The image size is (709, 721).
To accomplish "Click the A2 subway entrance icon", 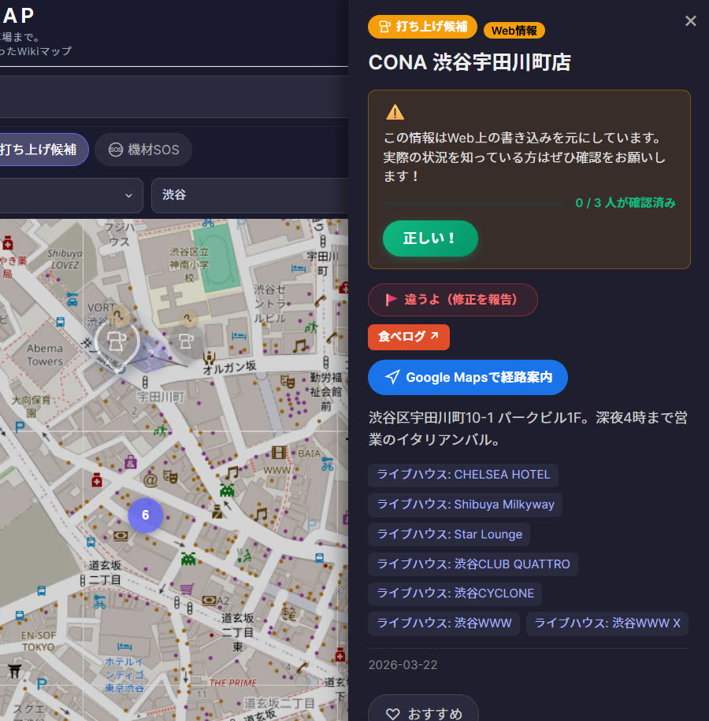I will pyautogui.click(x=209, y=600).
